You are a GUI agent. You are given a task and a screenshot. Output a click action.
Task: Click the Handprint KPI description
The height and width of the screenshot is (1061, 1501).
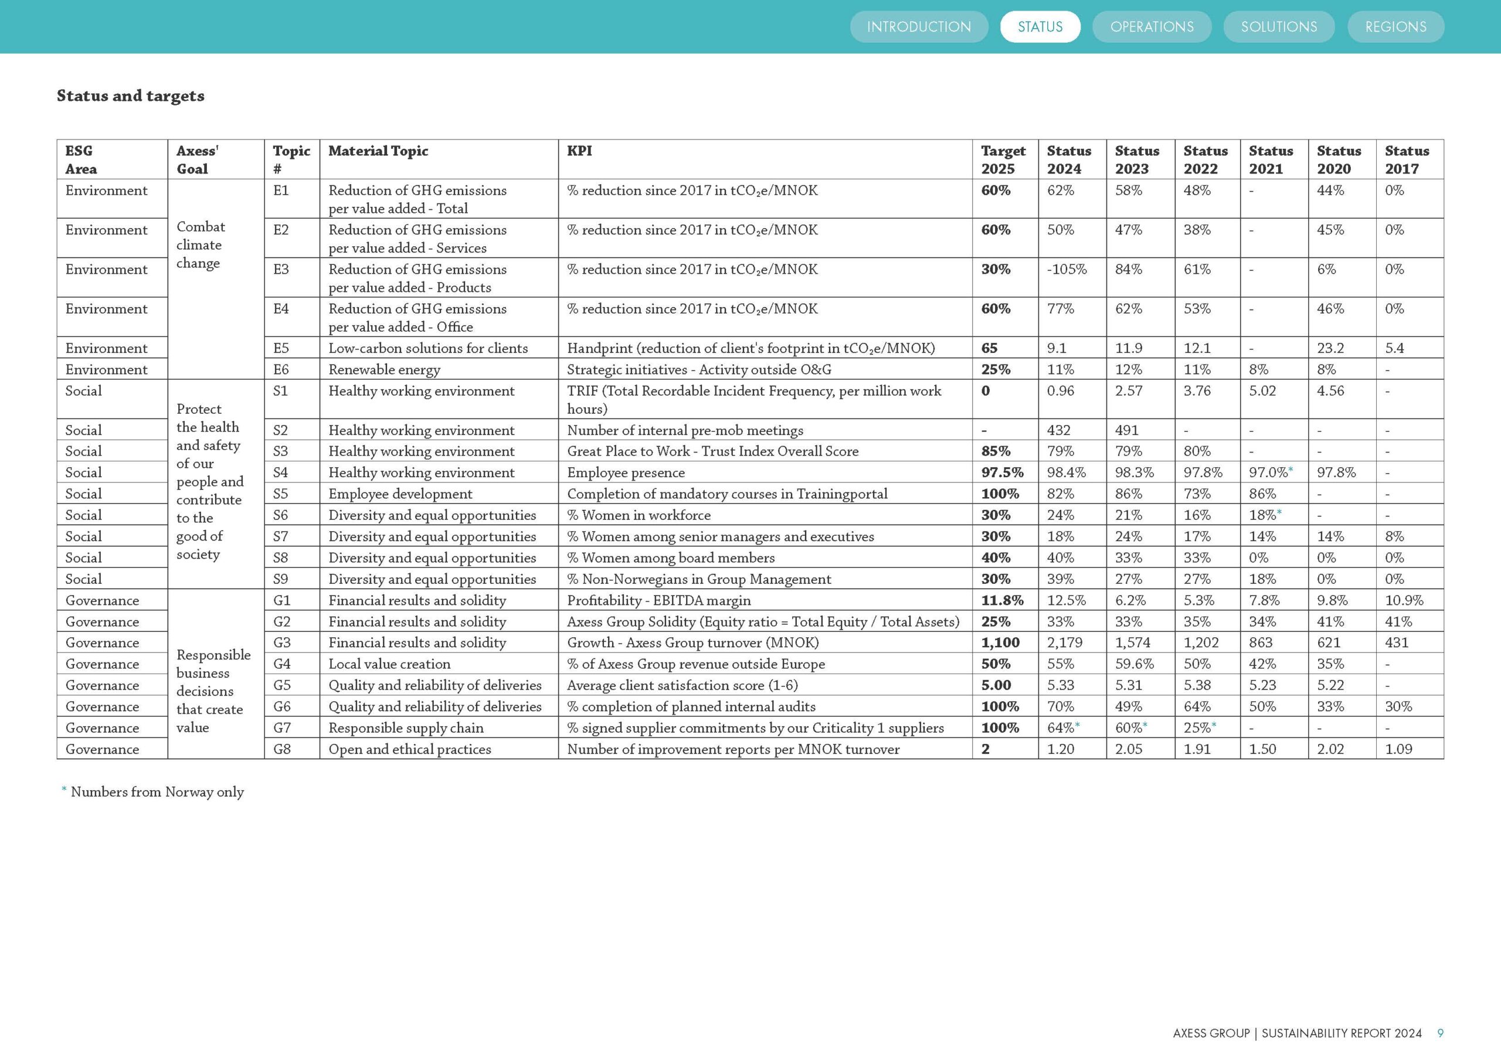coord(750,348)
